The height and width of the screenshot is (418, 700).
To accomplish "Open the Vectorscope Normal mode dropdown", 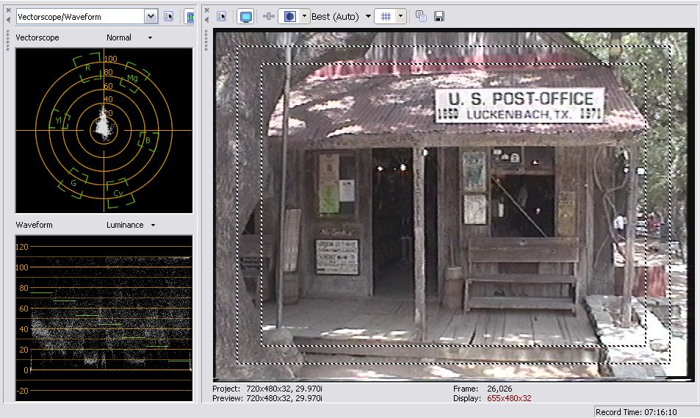I will coord(129,38).
